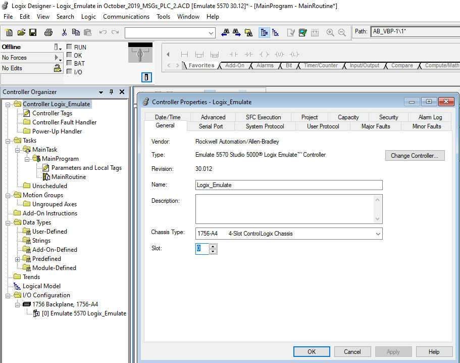460x363 pixels.
Task: Click the Help button in the dialog
Action: [x=434, y=351]
